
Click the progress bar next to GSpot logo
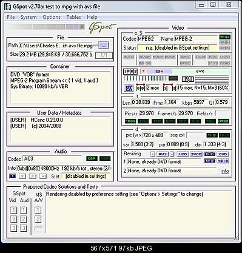(x=45, y=27)
